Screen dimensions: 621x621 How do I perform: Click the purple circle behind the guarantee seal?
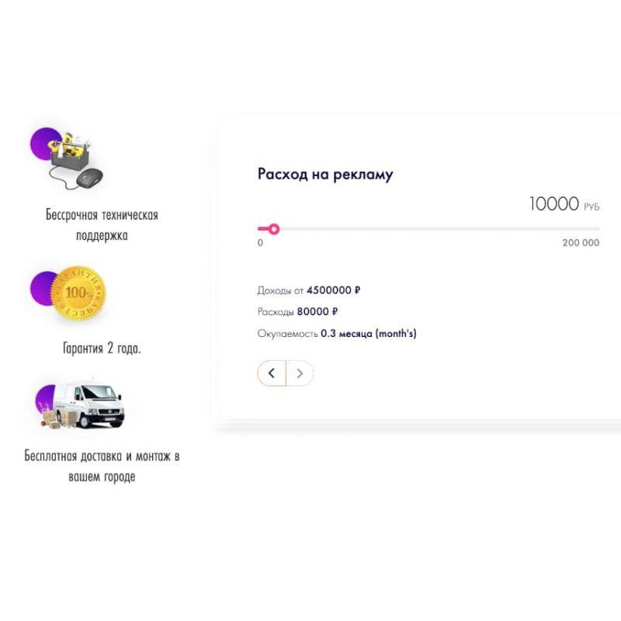pos(43,288)
